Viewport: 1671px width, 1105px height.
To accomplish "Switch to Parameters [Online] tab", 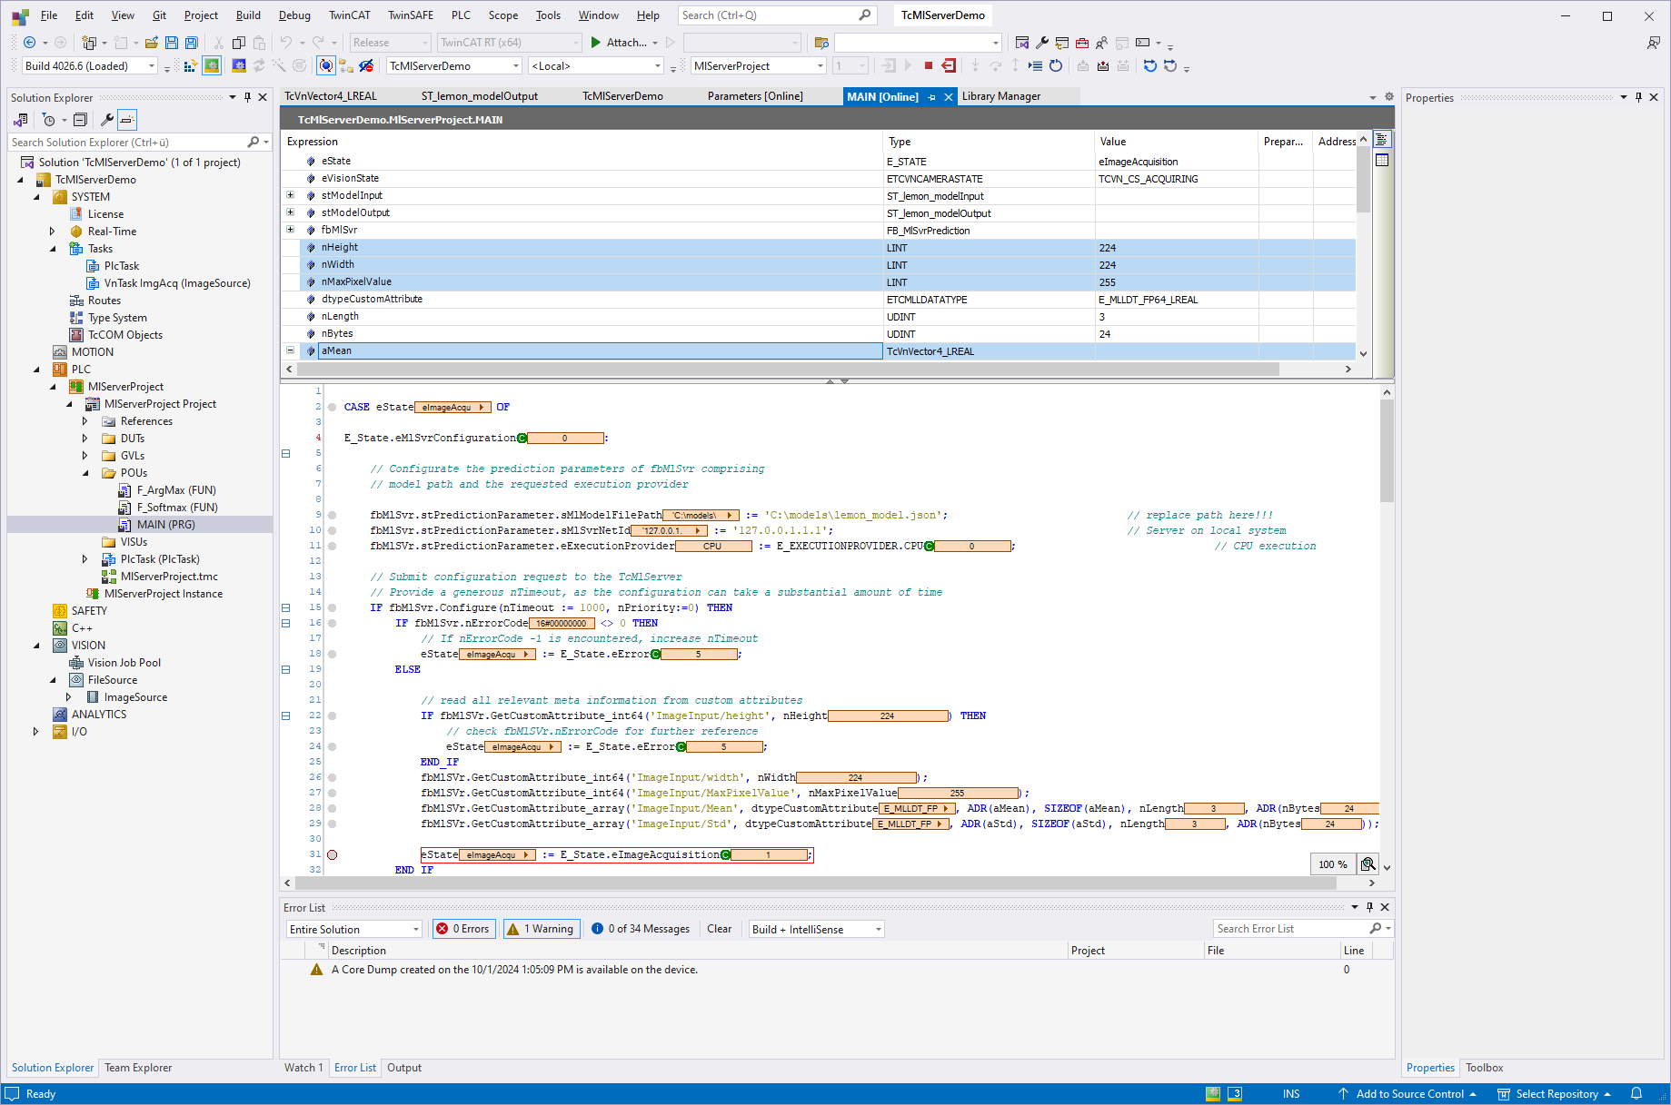I will (x=755, y=96).
